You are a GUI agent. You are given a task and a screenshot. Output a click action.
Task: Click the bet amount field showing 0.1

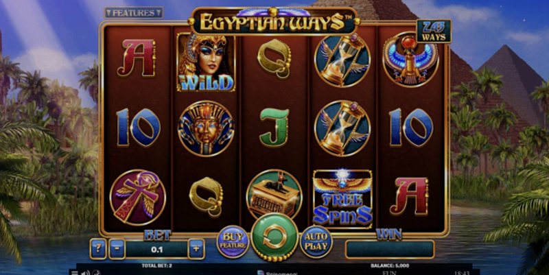[x=157, y=249]
